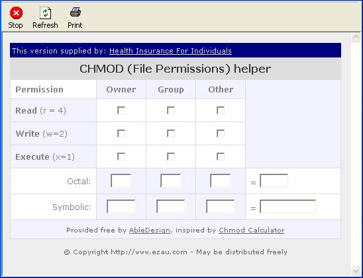Enable Execute permission for Other
363x278 pixels.
(x=221, y=156)
